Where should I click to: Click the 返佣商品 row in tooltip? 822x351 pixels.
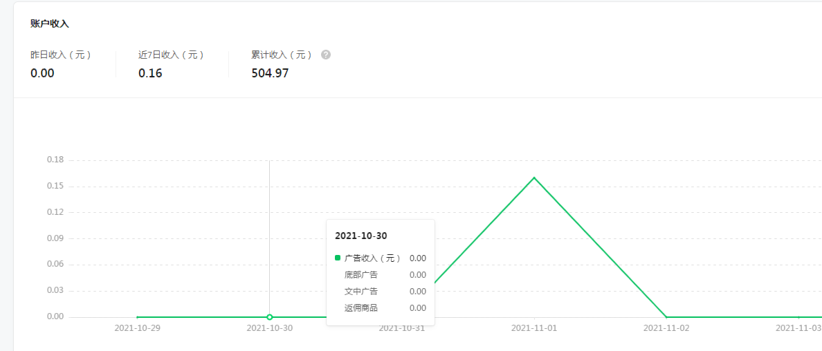click(x=361, y=308)
